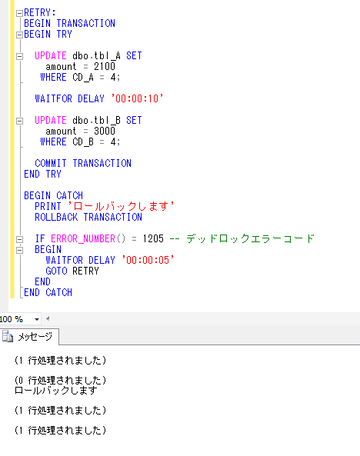Collapse the UPDATE dbo.tbl_B statement
Viewport: 360px width, 456px height.
tap(19, 121)
